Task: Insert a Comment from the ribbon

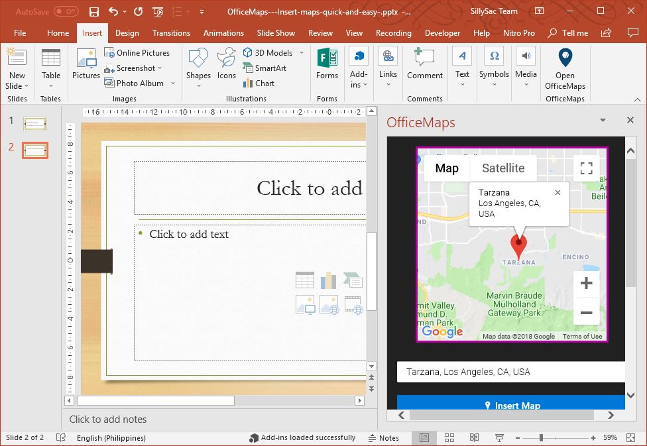Action: point(424,64)
